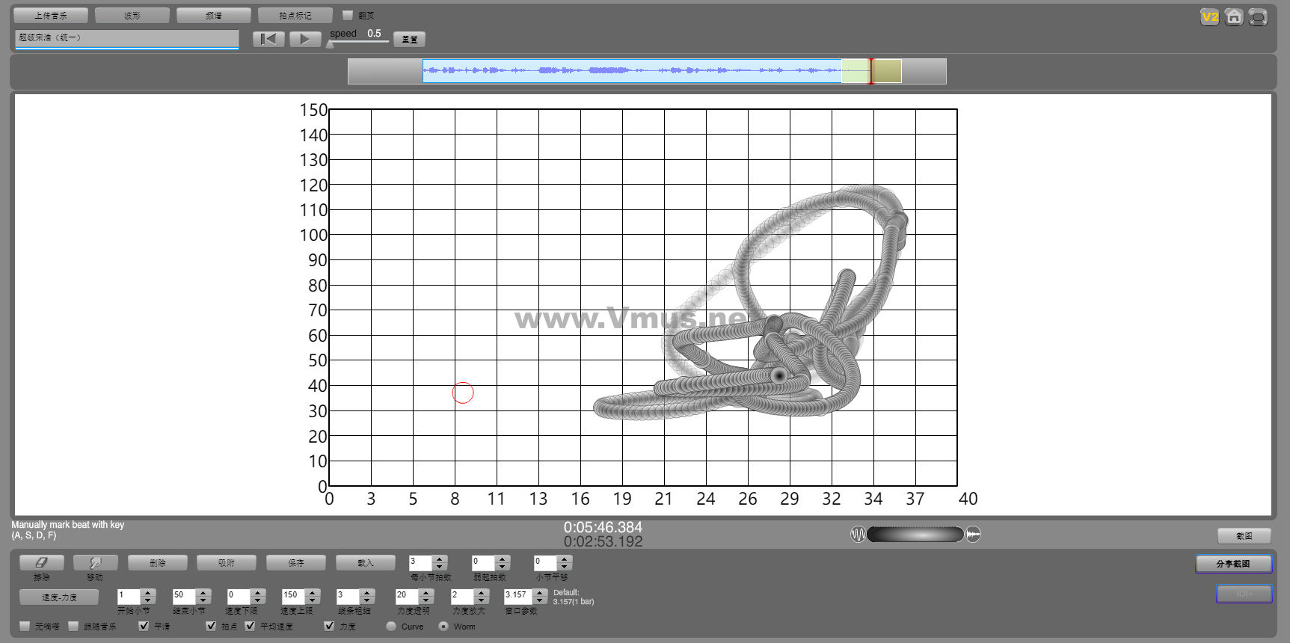Viewport: 1290px width, 643px height.
Task: Increase the 开始小节 start-bar value
Action: [x=148, y=592]
